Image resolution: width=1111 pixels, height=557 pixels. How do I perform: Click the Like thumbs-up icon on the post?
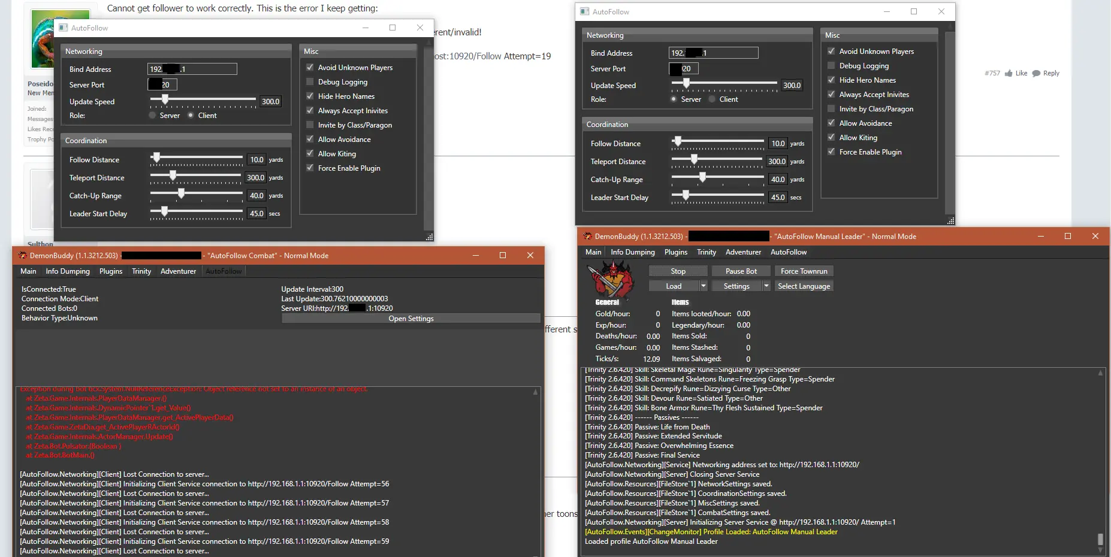(1009, 74)
